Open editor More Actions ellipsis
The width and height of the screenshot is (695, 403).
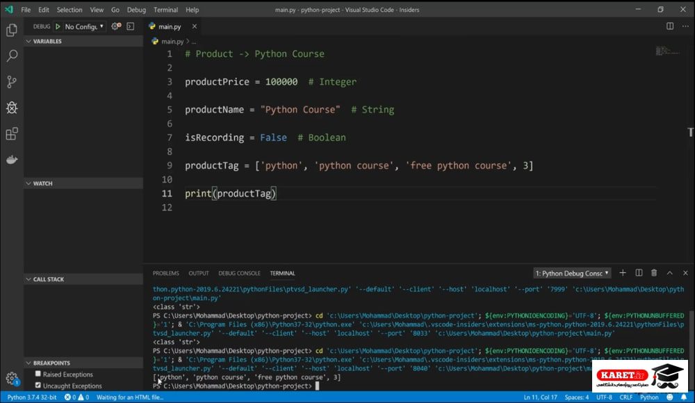coord(685,26)
